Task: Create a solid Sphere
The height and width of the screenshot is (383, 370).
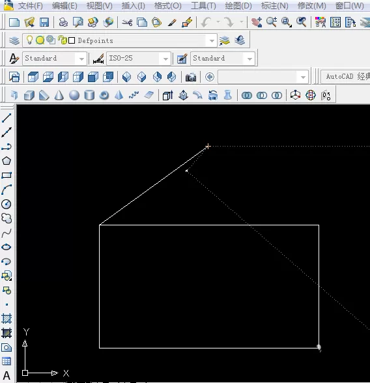Action: pyautogui.click(x=74, y=95)
